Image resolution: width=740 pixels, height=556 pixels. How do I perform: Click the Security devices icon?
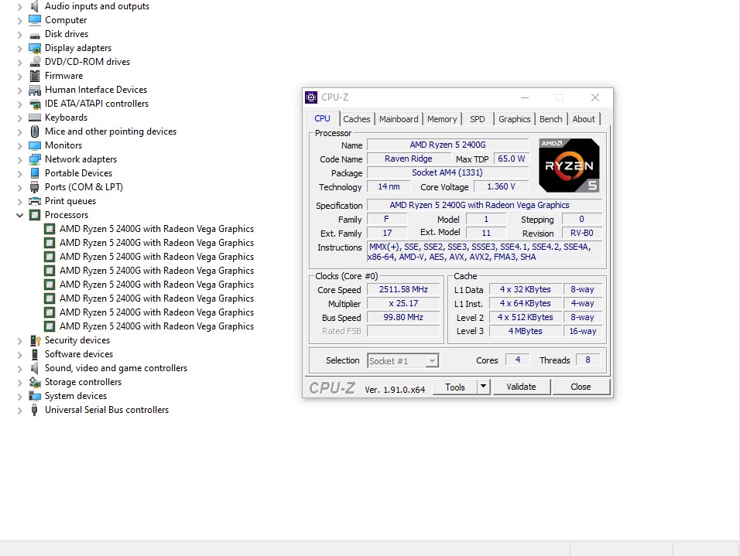tap(35, 340)
